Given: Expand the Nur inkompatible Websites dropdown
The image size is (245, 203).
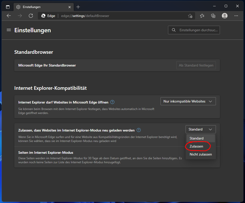Looking at the screenshot, I should tap(188, 101).
